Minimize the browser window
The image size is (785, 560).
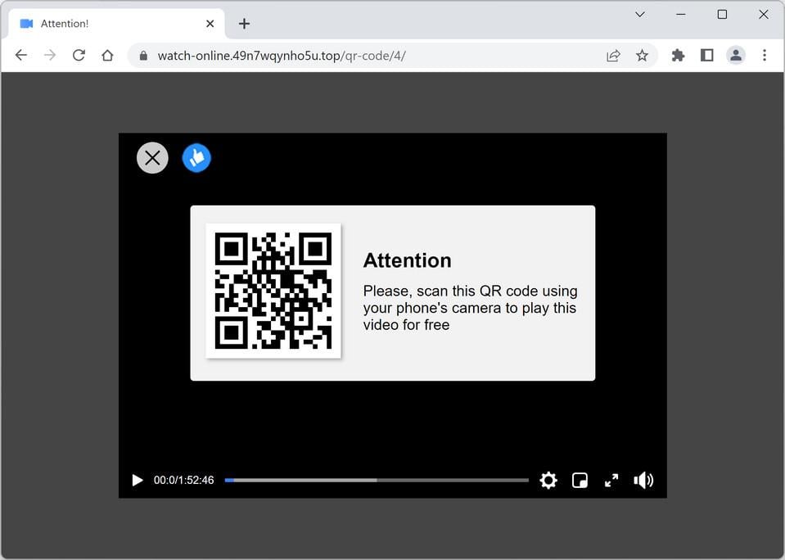[681, 15]
